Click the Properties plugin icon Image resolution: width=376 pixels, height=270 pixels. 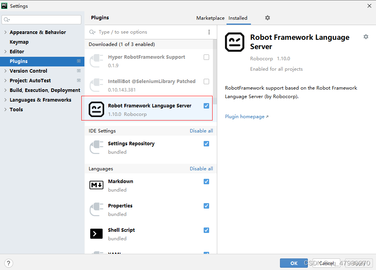(x=96, y=209)
